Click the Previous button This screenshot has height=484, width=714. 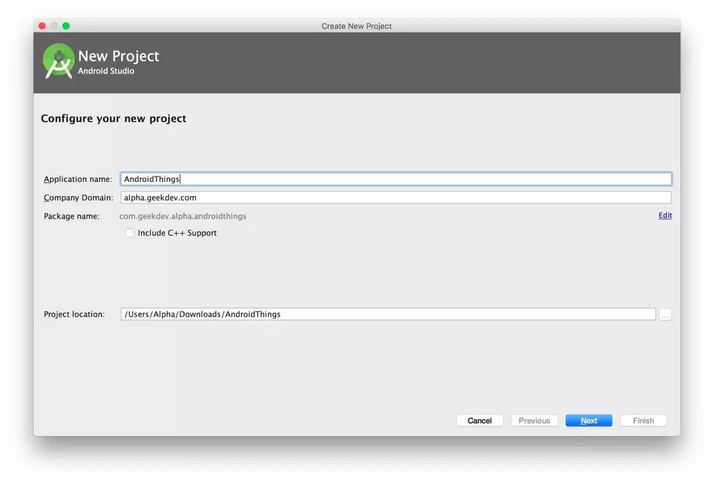tap(534, 421)
